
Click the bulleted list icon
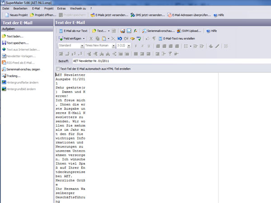tap(186, 46)
